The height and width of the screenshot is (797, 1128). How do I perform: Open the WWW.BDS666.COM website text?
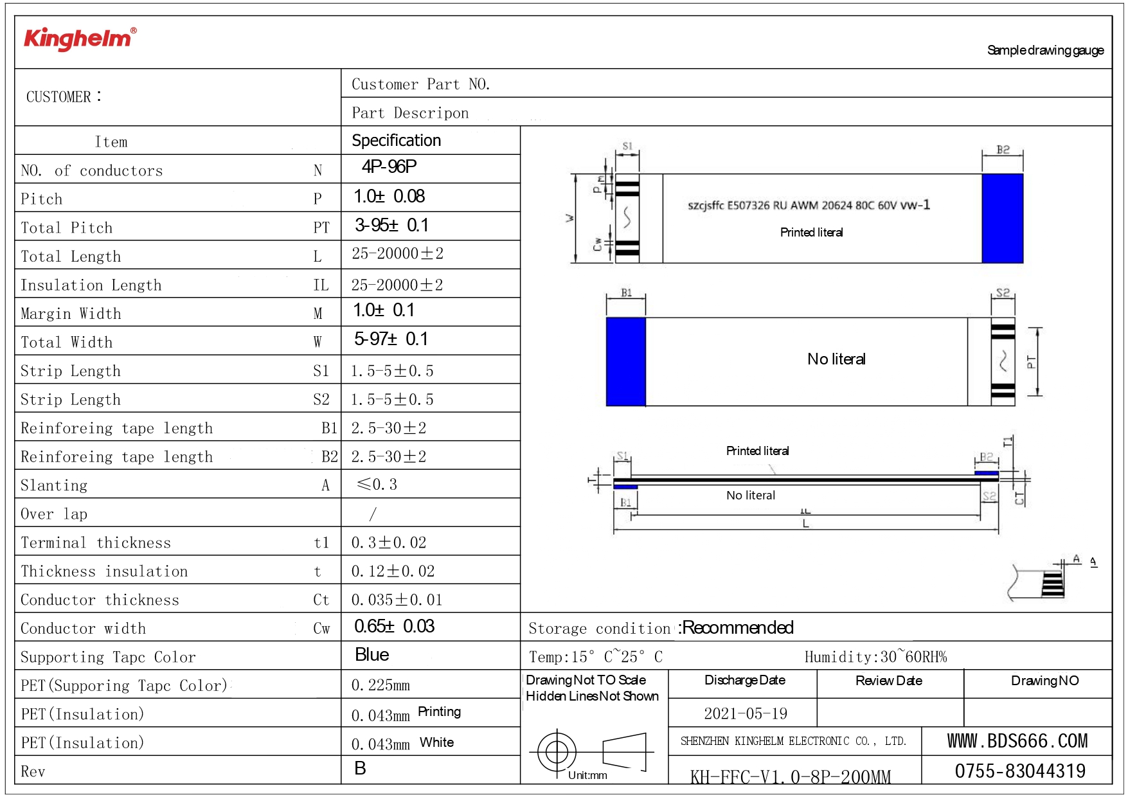(x=1017, y=741)
